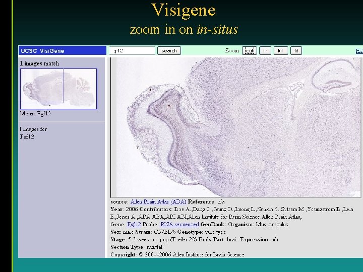Click the yellow Visigene slide title
Viewport: 363px width, 272px height.
pos(184,10)
